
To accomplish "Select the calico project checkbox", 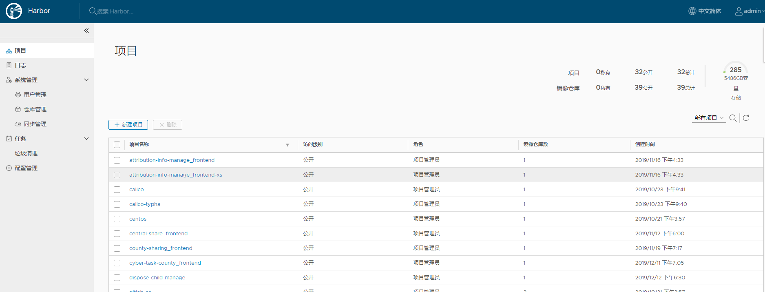I will 117,190.
